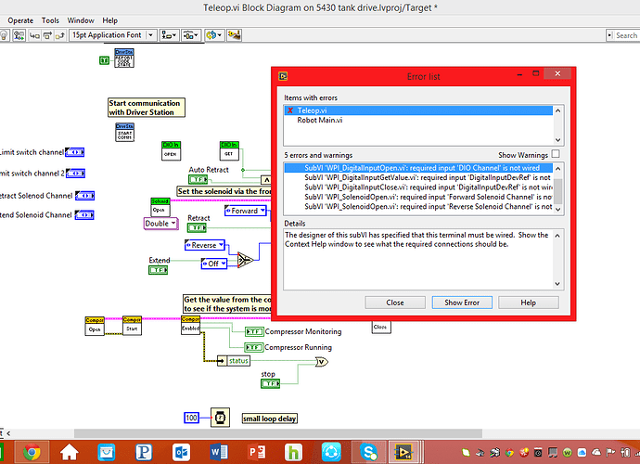Screen dimensions: 640x464
Task: Toggle the stop boolean terminal
Action: click(x=270, y=383)
